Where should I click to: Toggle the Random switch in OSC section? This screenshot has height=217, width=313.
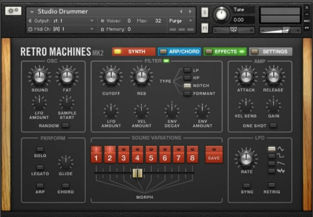[65, 126]
